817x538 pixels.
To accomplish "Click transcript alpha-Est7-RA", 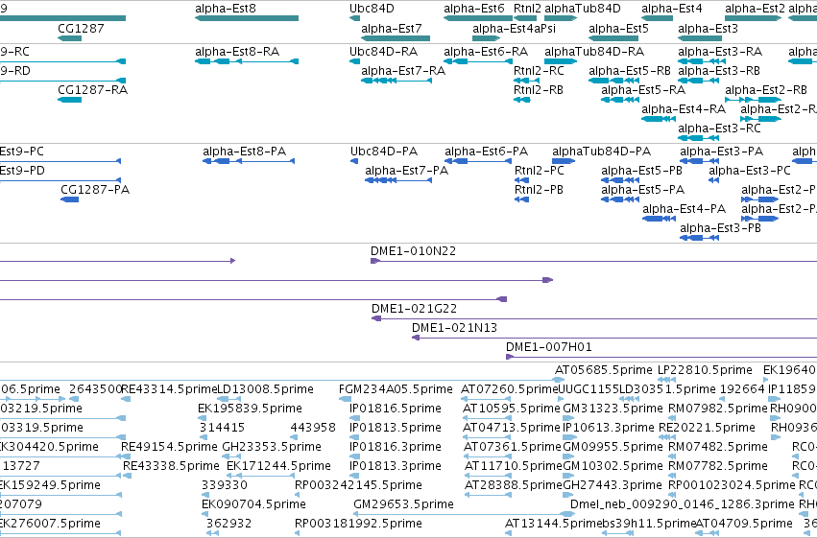I will 396,81.
